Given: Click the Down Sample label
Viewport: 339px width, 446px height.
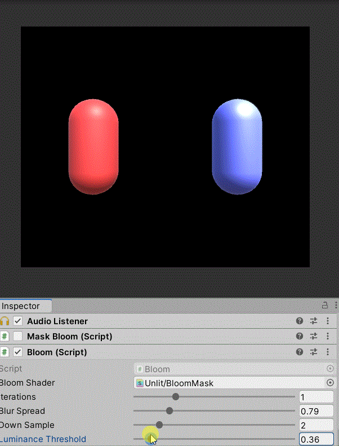Looking at the screenshot, I should [x=27, y=425].
